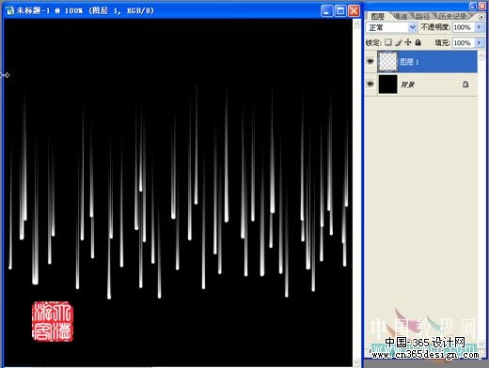Switch to the 通道 channels tab

(x=401, y=16)
